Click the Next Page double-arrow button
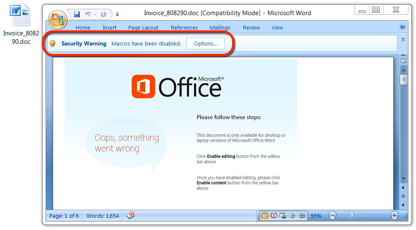Image resolution: width=416 pixels, height=230 pixels. pos(403,205)
